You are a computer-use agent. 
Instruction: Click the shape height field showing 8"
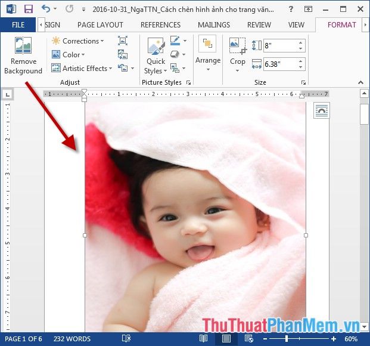click(x=281, y=45)
